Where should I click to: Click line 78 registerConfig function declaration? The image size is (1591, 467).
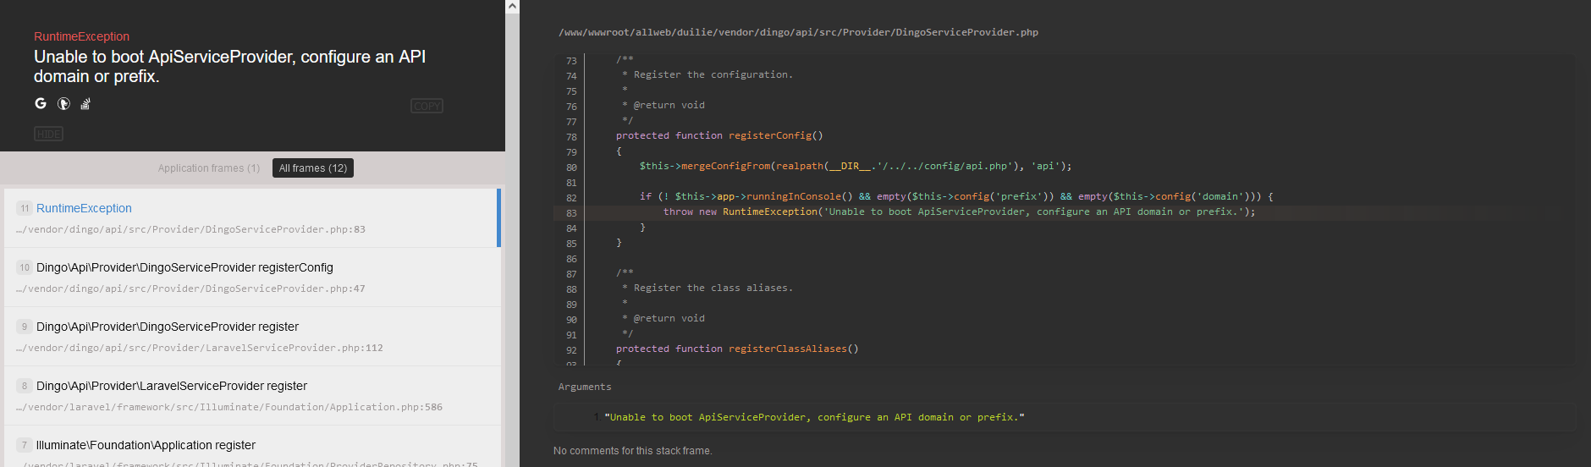tap(719, 135)
